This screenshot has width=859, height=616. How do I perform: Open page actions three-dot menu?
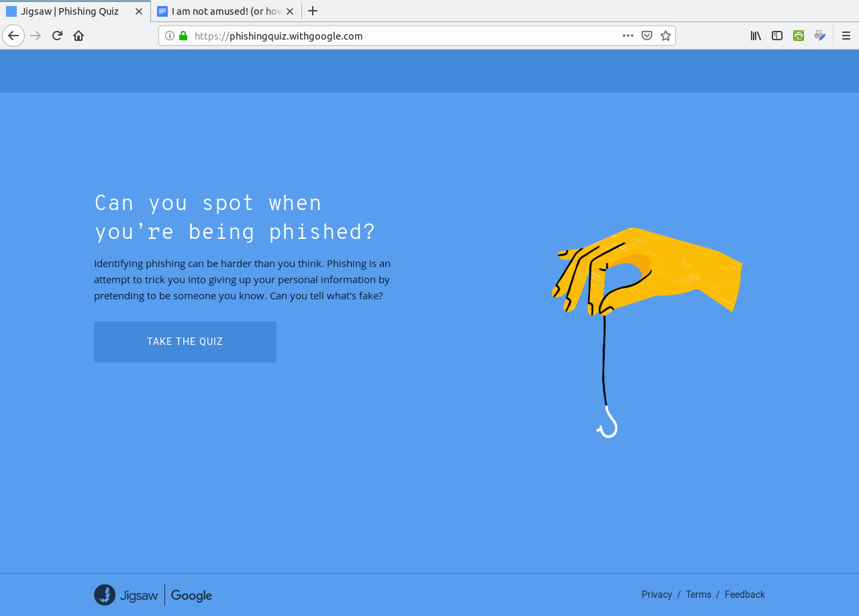pyautogui.click(x=628, y=36)
